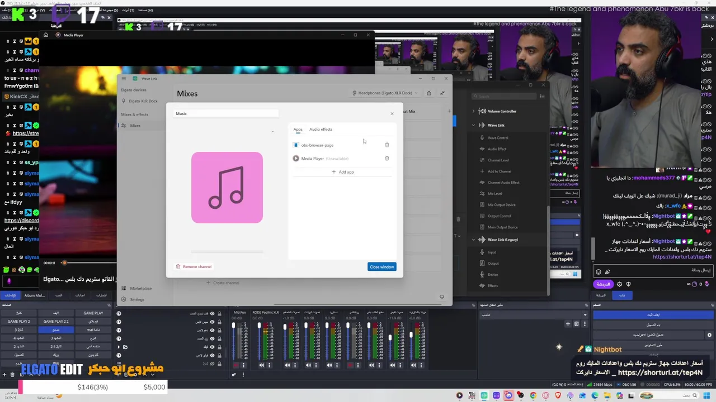Switch to the Audio effects tab
The height and width of the screenshot is (402, 716).
[321, 130]
